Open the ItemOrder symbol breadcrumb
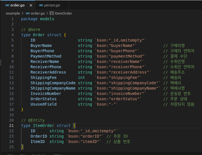The width and height of the screenshot is (202, 155). click(63, 13)
